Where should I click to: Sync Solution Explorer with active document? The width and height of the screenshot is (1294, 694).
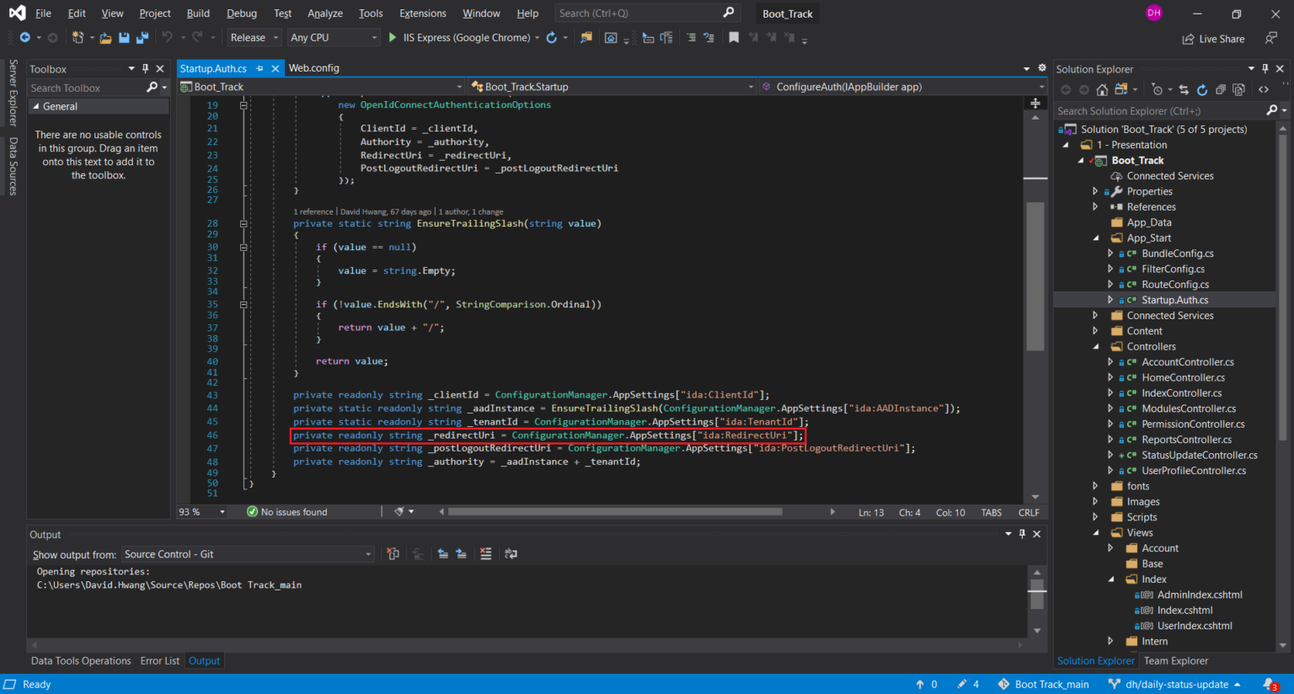[x=1184, y=89]
